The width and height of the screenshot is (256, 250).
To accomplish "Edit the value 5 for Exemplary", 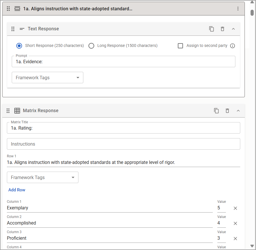I will (x=222, y=208).
